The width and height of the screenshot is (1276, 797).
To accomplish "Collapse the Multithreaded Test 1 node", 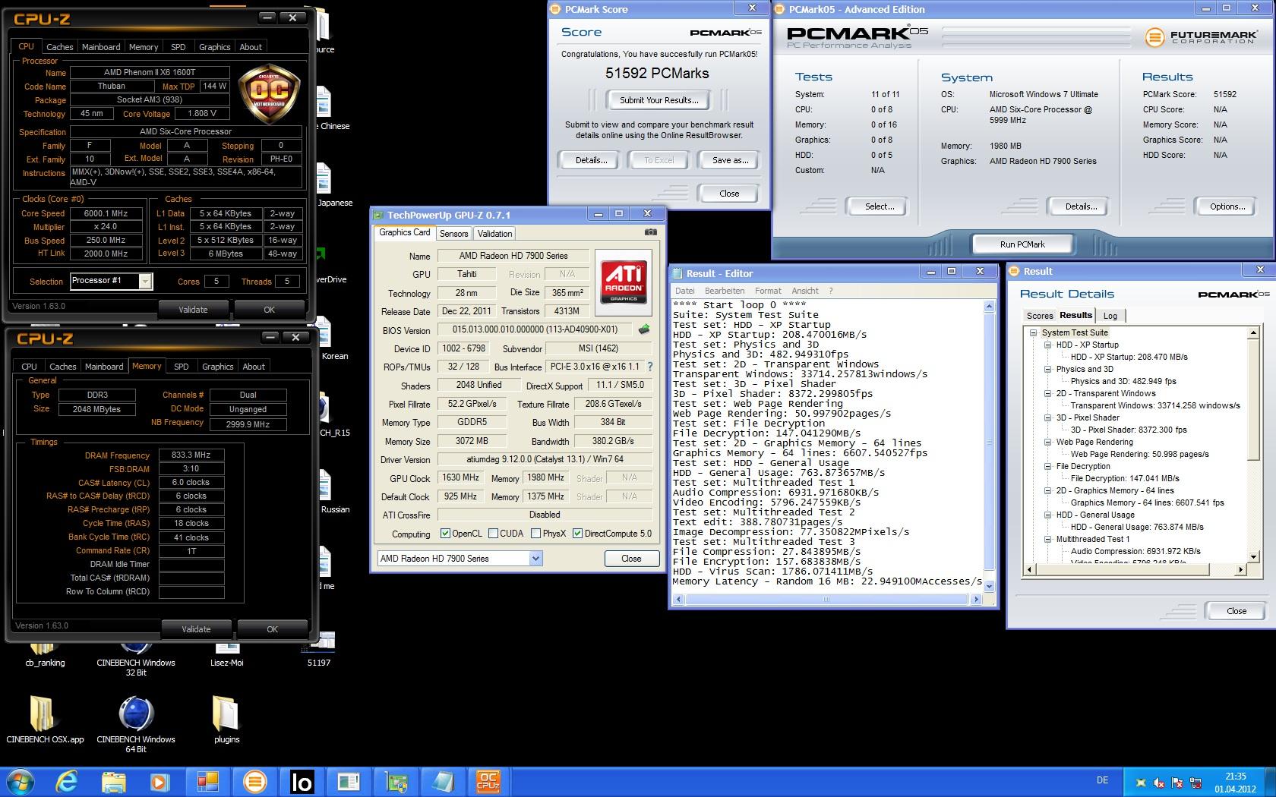I will click(1047, 539).
